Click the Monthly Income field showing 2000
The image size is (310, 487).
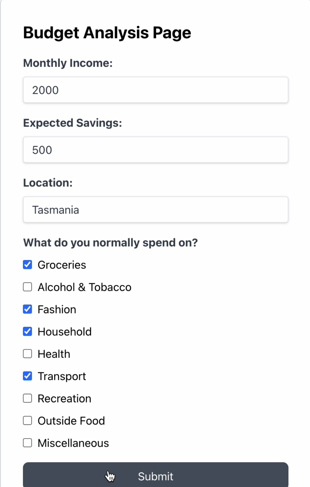point(155,90)
